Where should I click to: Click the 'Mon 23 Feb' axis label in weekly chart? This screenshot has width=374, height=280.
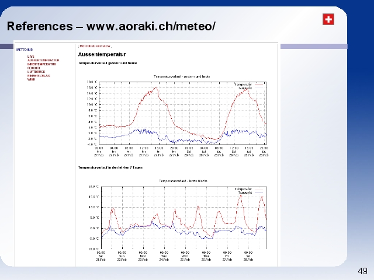point(143,256)
